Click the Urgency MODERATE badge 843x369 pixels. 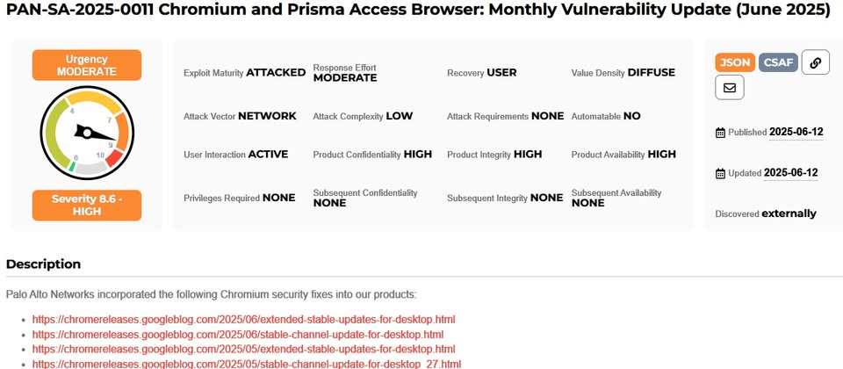[87, 65]
